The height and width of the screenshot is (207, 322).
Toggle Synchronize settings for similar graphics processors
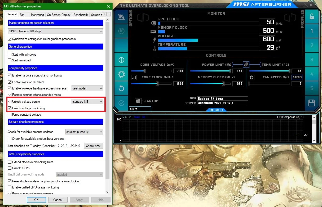(x=10, y=39)
